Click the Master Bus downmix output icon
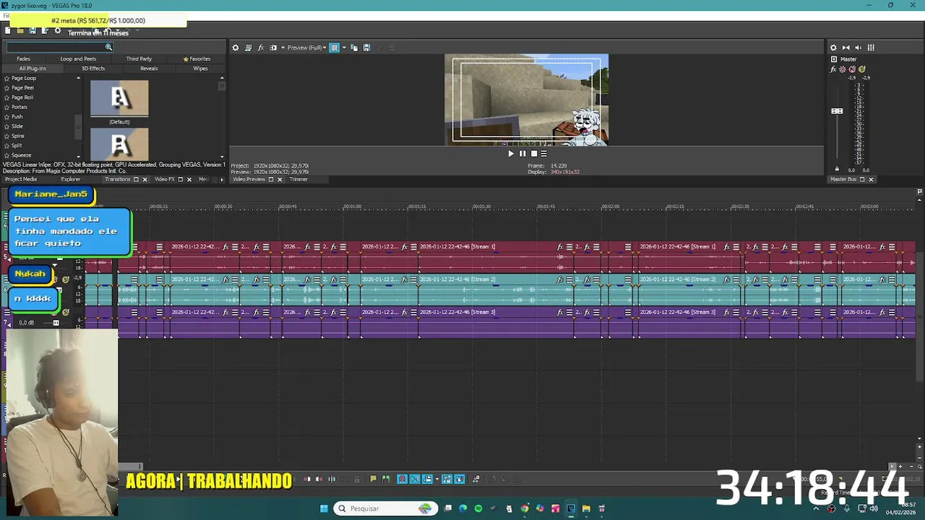925x520 pixels. 846,48
